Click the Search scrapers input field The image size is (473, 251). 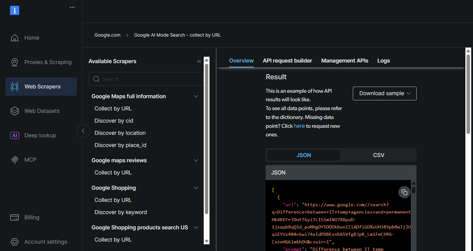146,79
